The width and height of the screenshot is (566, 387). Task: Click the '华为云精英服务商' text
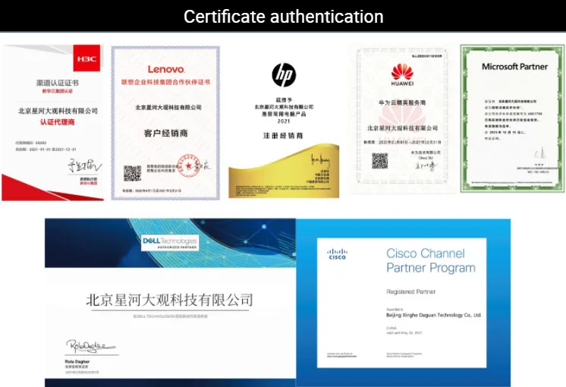(x=402, y=103)
